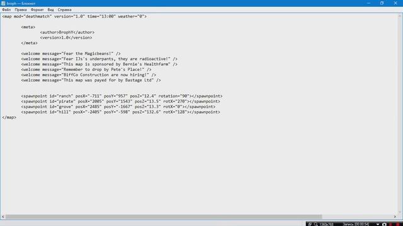
Task: Click the right arrow of the horizontal scrollbar
Action: (x=395, y=217)
